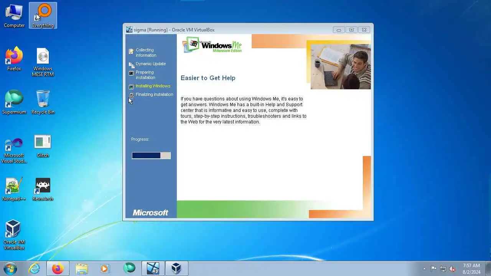The image size is (491, 276).
Task: Click the Installing Windows step icon
Action: point(131,87)
